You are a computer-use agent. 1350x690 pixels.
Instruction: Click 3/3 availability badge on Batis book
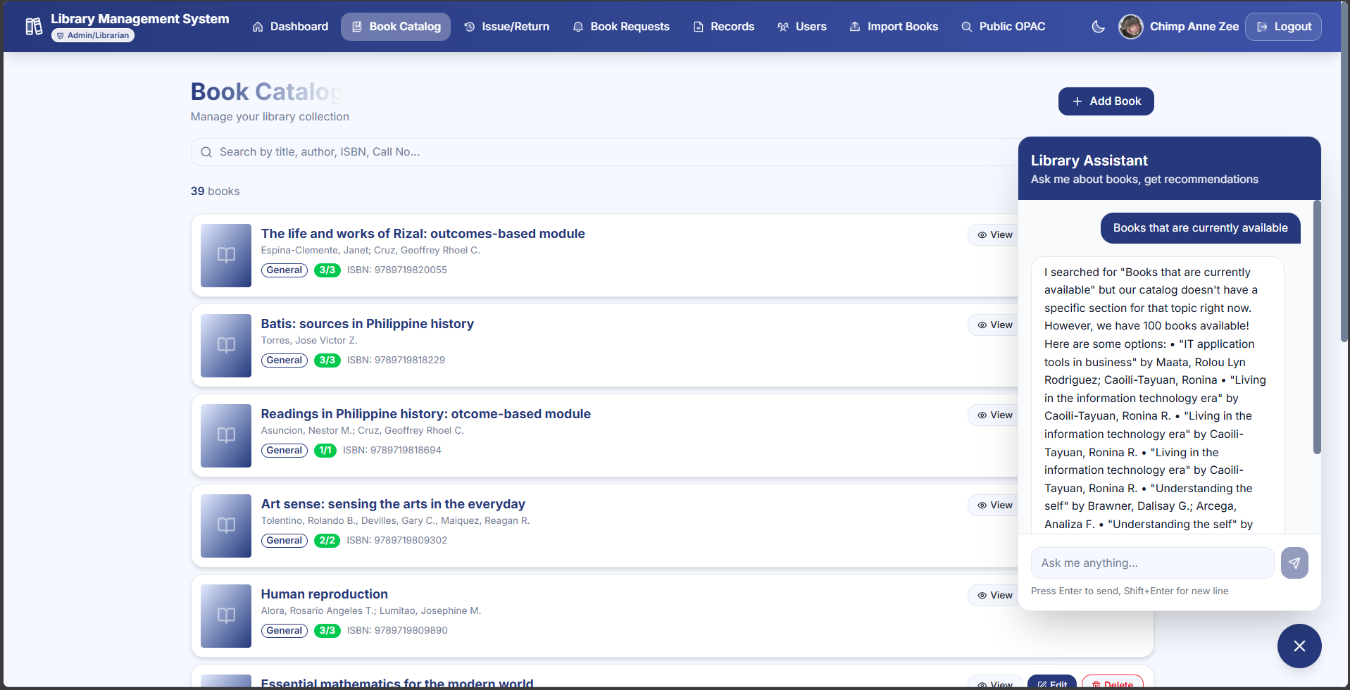pos(327,360)
